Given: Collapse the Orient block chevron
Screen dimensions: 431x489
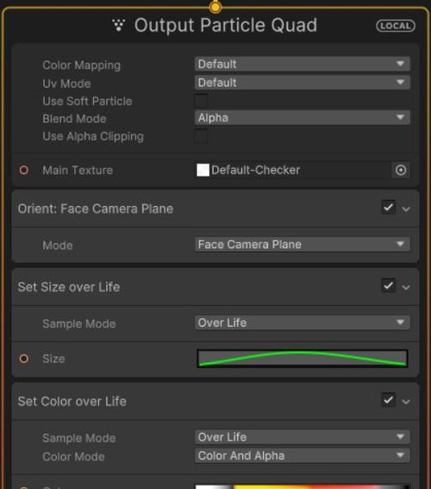Looking at the screenshot, I should pyautogui.click(x=406, y=209).
